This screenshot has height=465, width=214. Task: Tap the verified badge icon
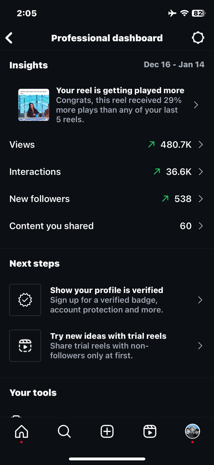[x=25, y=300]
